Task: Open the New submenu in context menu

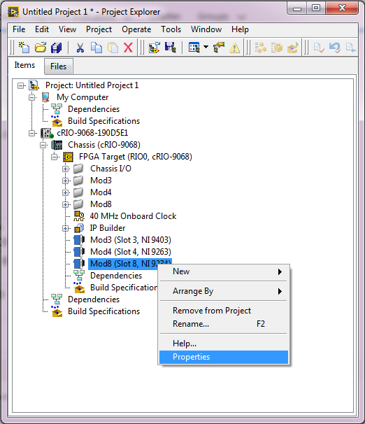Action: pyautogui.click(x=224, y=271)
